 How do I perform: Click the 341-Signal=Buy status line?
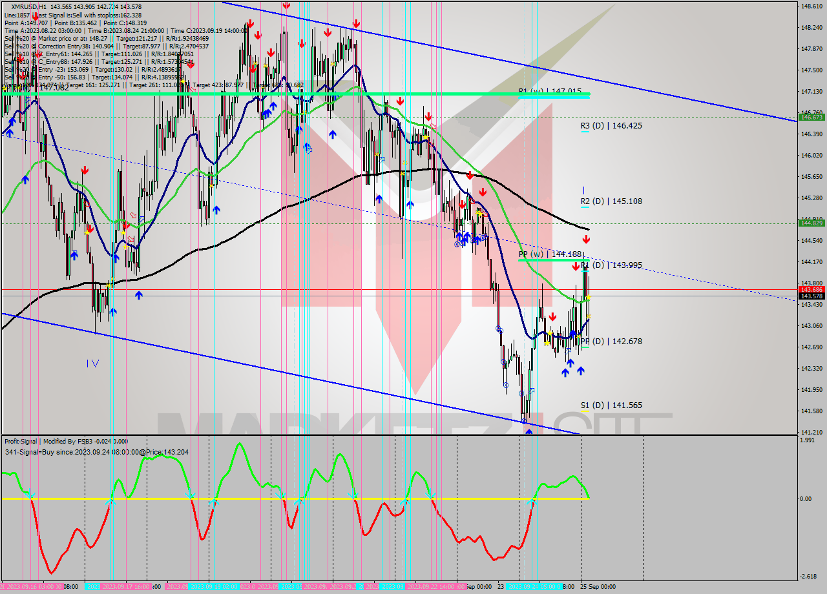click(96, 452)
